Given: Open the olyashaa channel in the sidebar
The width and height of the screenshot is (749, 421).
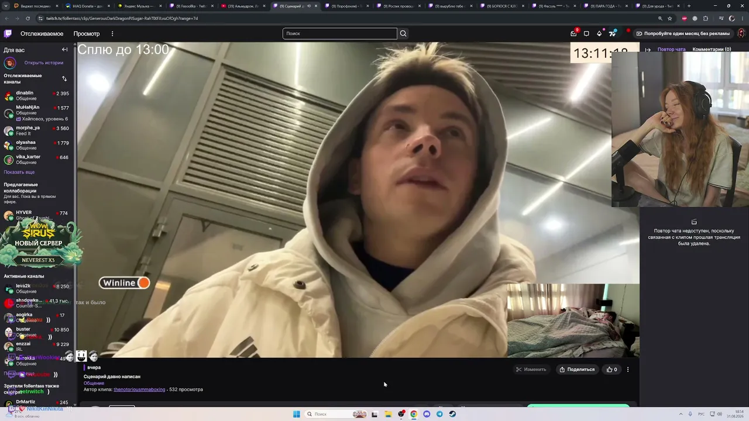Looking at the screenshot, I should point(37,145).
